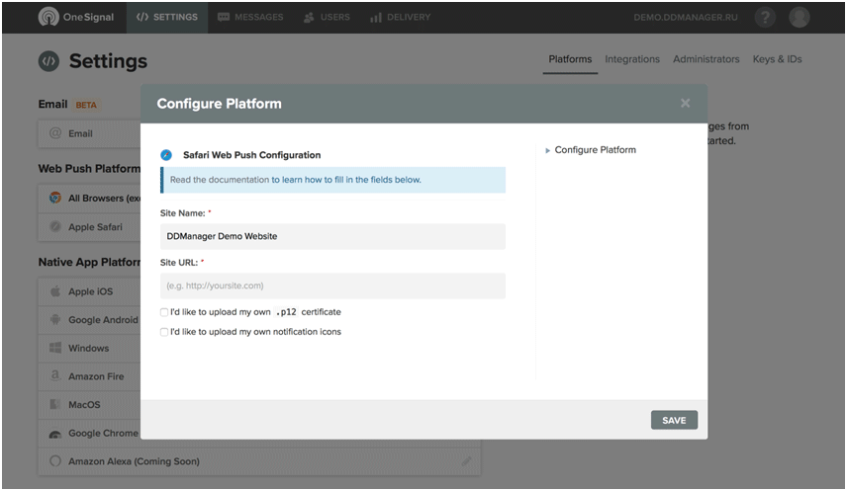Expand the Configure Platform disclosure triangle
This screenshot has height=491, width=847.
[547, 150]
